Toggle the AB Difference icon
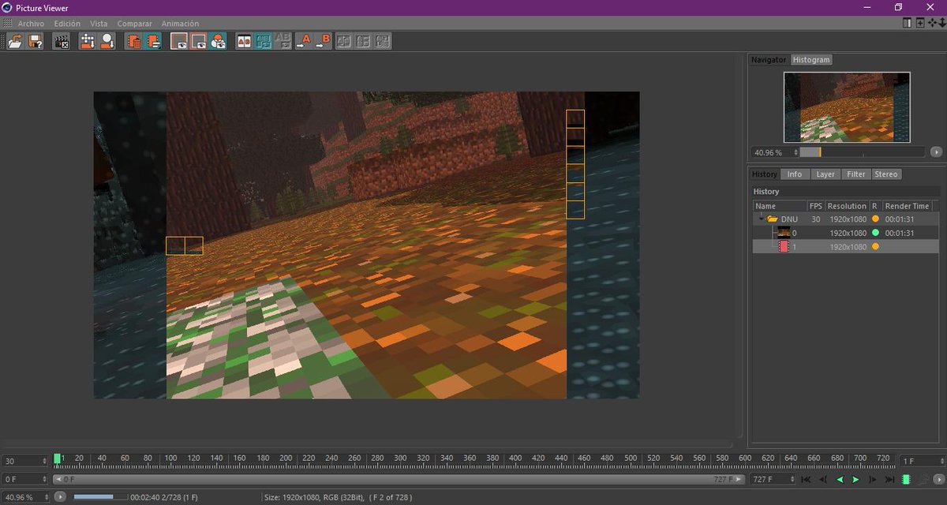 283,41
